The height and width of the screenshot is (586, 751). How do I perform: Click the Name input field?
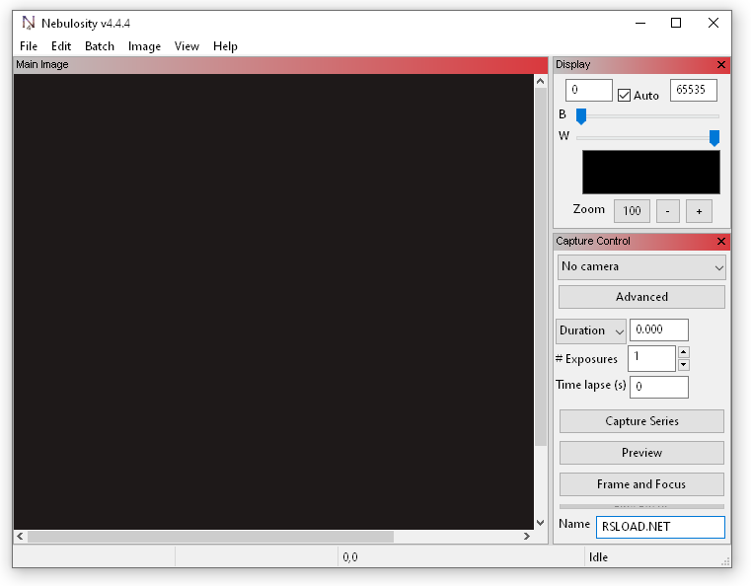660,527
